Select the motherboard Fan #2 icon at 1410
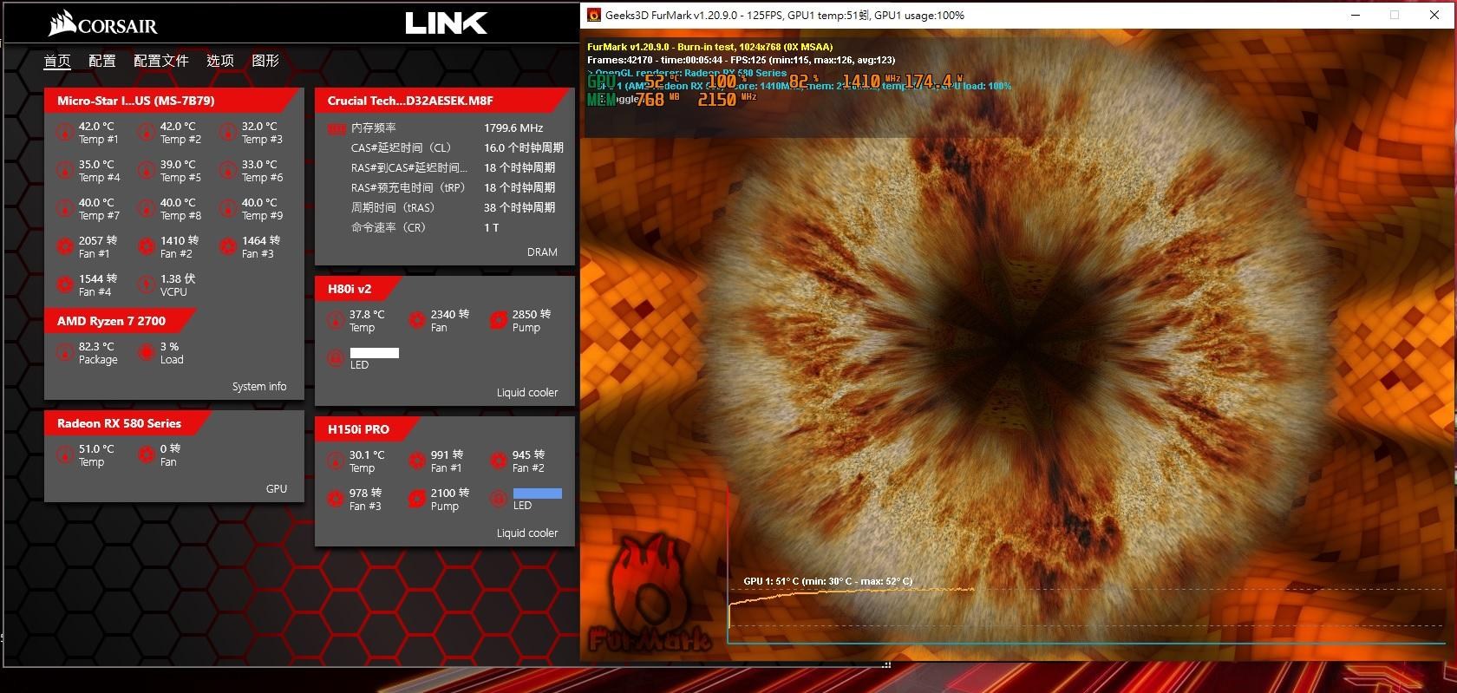 pyautogui.click(x=146, y=247)
